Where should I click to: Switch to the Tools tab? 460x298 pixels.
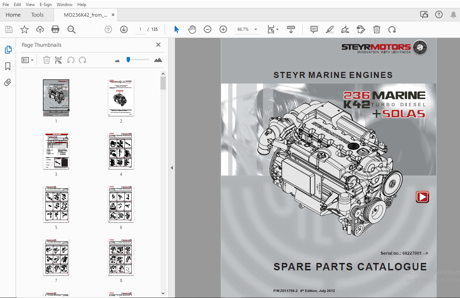tap(37, 15)
